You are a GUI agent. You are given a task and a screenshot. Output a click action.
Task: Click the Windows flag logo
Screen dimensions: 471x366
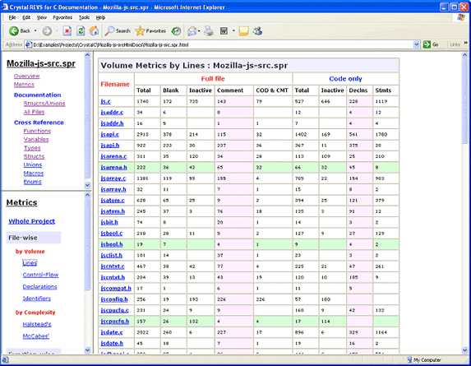[461, 17]
